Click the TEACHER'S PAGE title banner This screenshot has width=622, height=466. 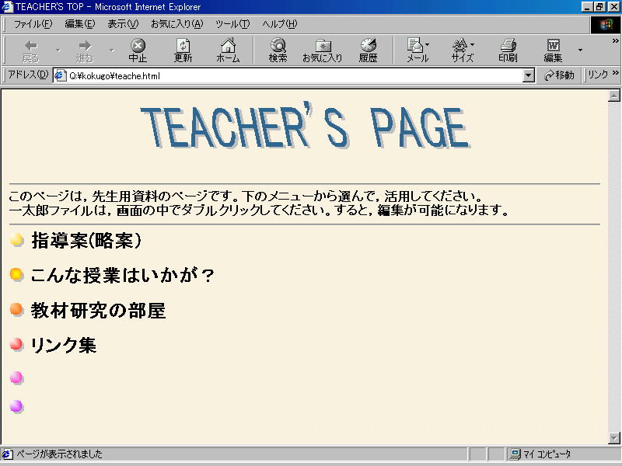click(306, 126)
